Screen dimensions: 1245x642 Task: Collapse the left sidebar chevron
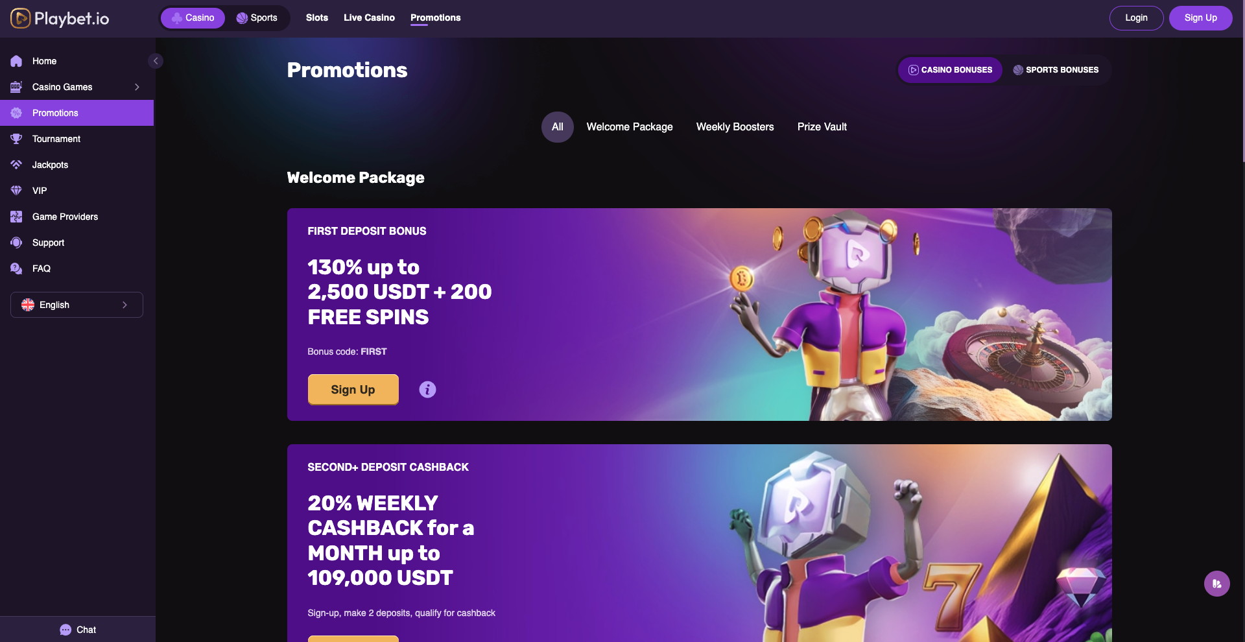[x=156, y=61]
